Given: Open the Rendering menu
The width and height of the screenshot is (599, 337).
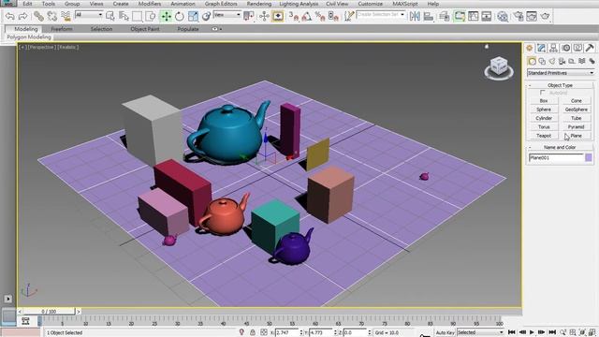Looking at the screenshot, I should (259, 4).
